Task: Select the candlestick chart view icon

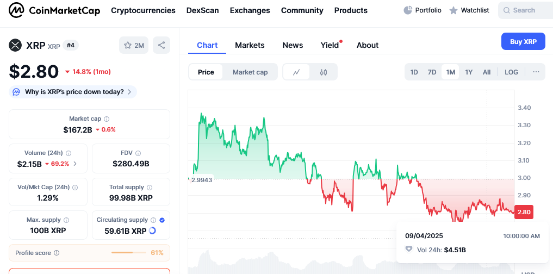Action: coord(324,72)
